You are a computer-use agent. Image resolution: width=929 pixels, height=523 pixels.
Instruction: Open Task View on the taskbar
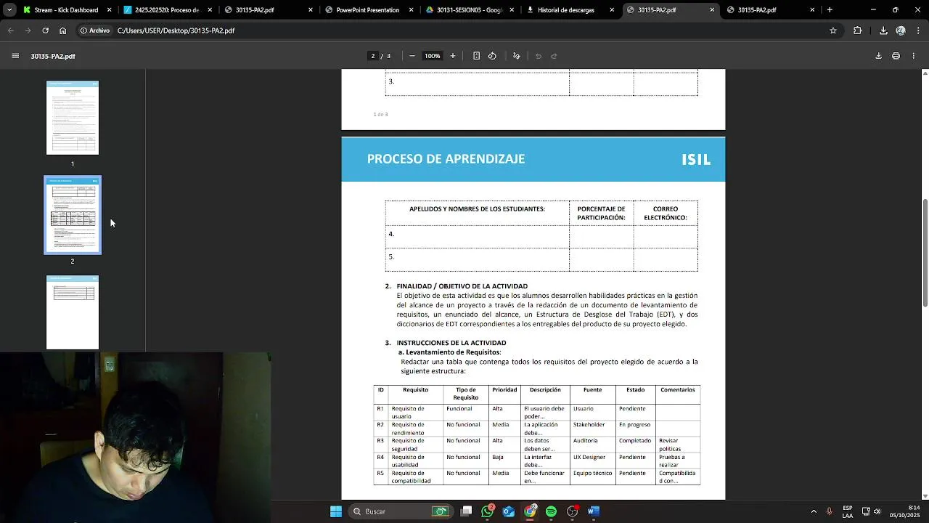coord(467,511)
